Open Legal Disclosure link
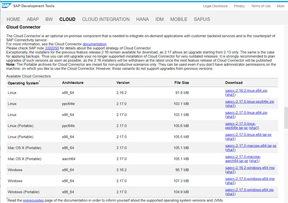288x203 pixels. pyautogui.click(x=215, y=6)
